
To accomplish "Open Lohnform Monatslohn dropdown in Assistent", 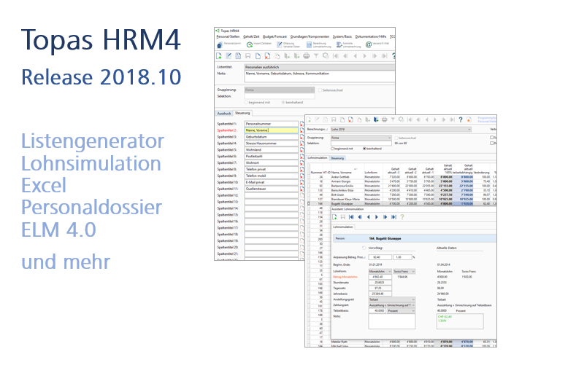I will (380, 271).
